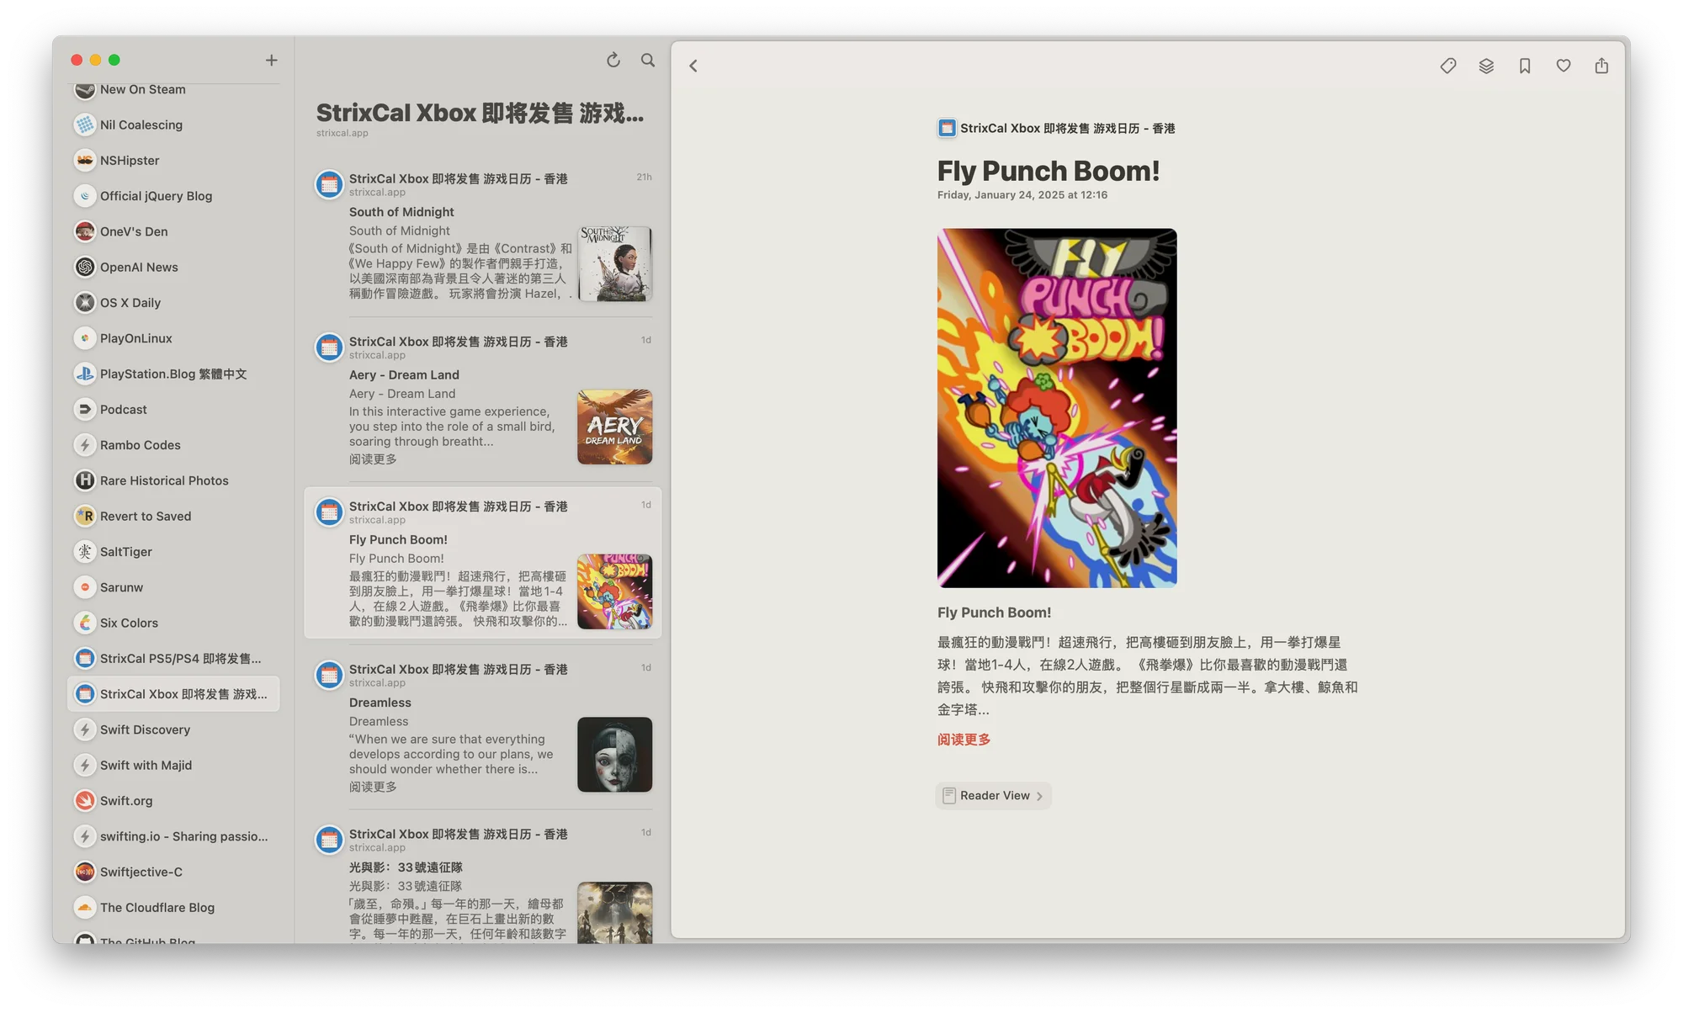Select The Cloudflare Blog feed

coord(157,907)
